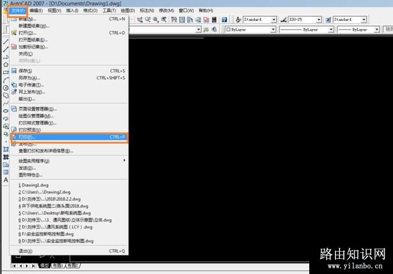This screenshot has width=393, height=274.
Task: Expand the text style Standard dropdown
Action: tap(274, 20)
